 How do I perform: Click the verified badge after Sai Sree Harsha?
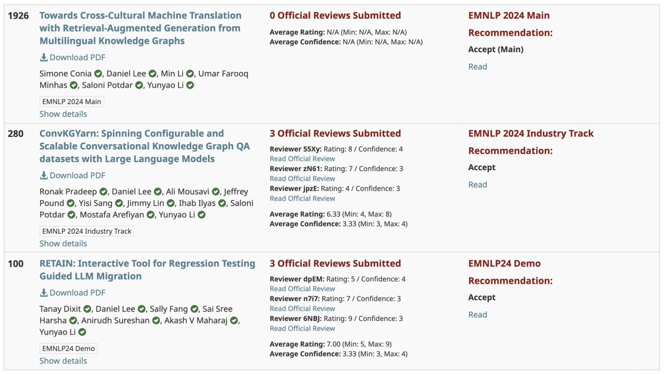pos(72,321)
